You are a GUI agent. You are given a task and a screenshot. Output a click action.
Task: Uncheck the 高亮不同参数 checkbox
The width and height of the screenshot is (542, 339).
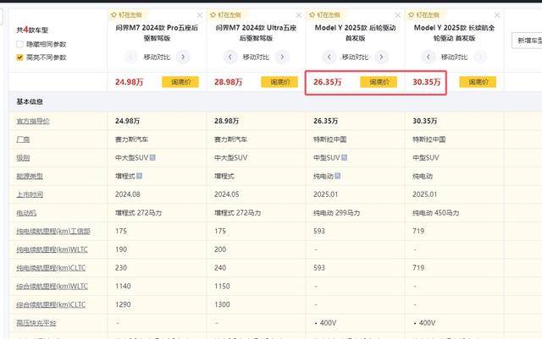[x=19, y=57]
